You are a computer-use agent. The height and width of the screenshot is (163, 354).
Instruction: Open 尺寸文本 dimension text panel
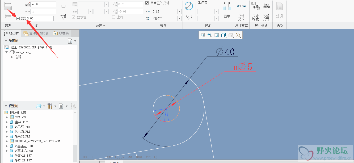tap(241, 12)
